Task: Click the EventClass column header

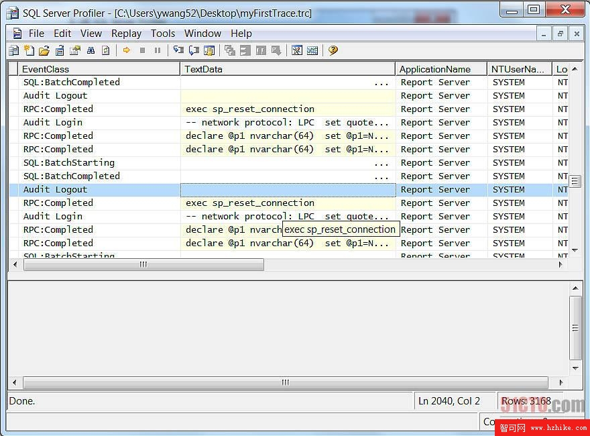Action: click(99, 69)
